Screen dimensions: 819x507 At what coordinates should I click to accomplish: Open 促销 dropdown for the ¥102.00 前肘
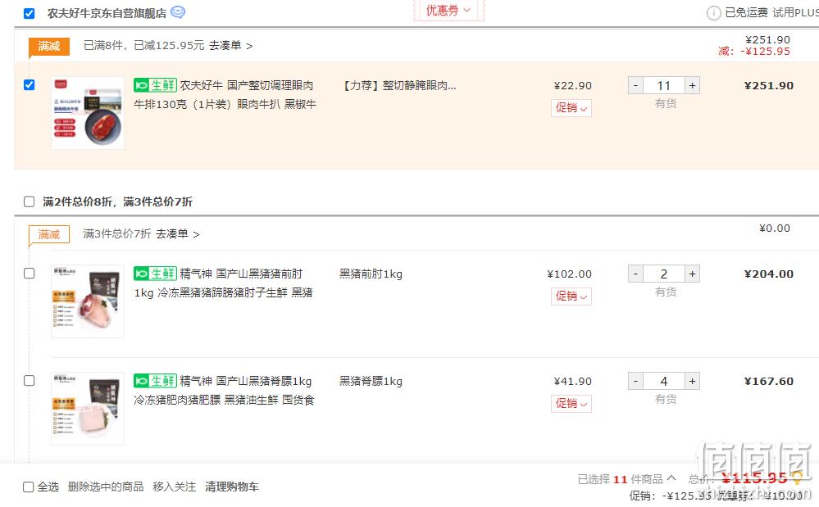(x=571, y=297)
